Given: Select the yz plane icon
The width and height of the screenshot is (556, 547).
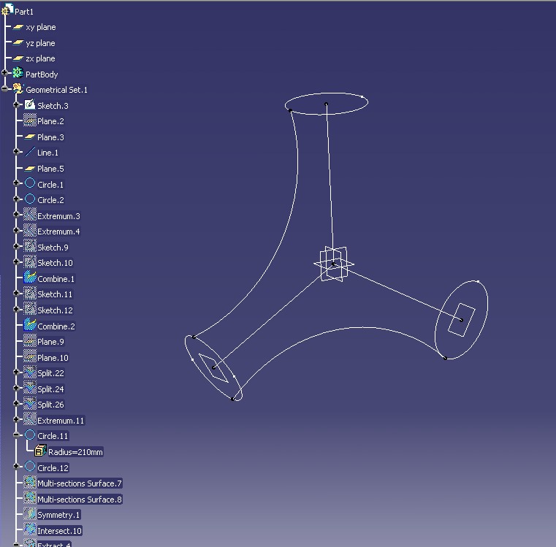Looking at the screenshot, I should (18, 43).
